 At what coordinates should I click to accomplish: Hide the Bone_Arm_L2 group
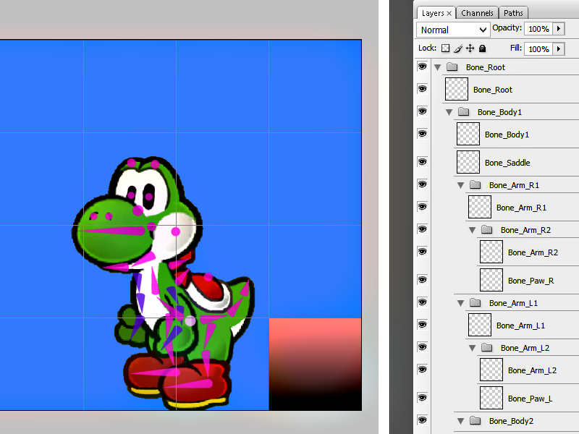point(422,347)
